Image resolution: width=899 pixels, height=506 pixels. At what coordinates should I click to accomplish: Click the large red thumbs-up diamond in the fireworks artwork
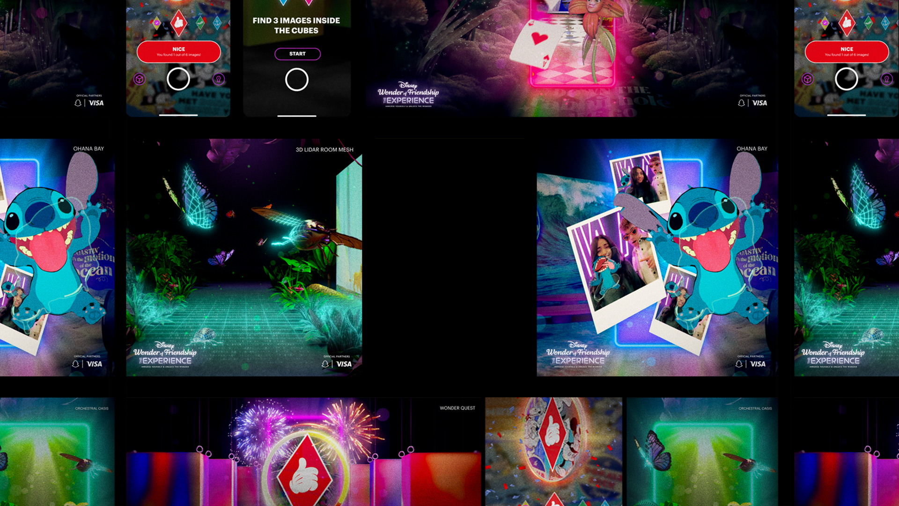pos(305,471)
